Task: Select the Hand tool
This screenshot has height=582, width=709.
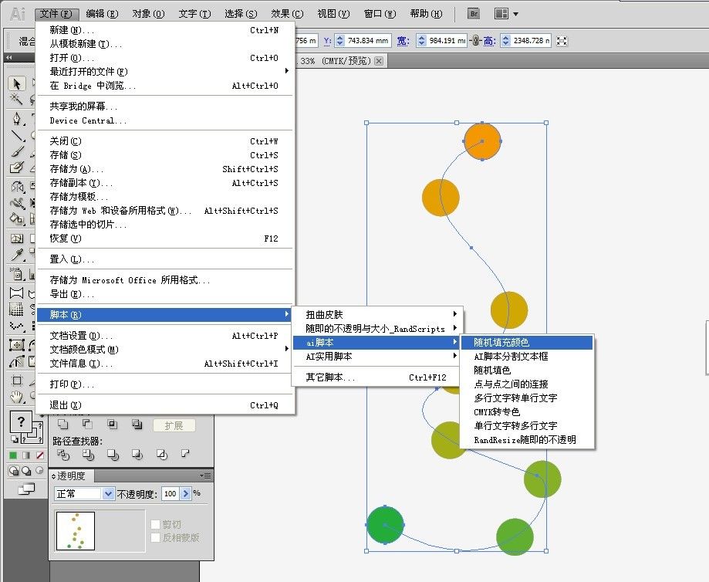Action: pyautogui.click(x=17, y=397)
